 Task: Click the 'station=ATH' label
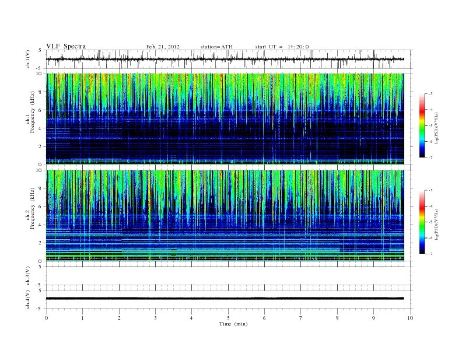pyautogui.click(x=216, y=47)
